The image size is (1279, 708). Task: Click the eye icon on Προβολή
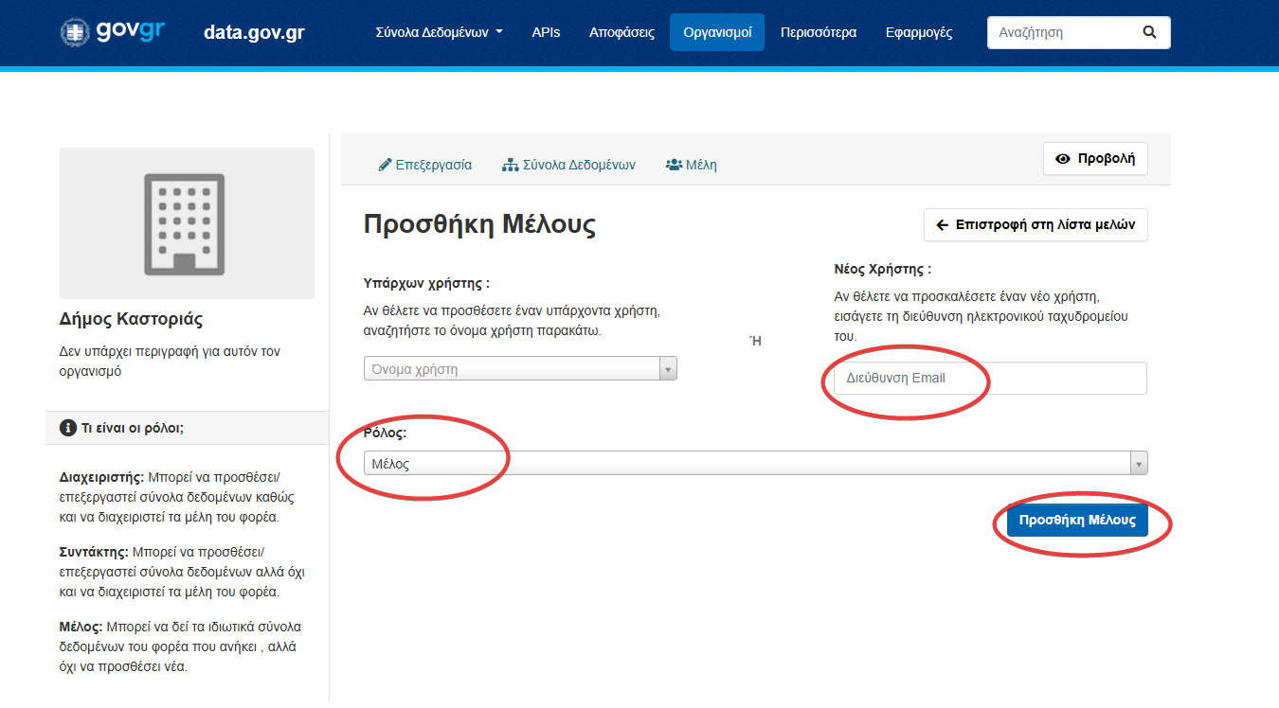[x=1063, y=159]
